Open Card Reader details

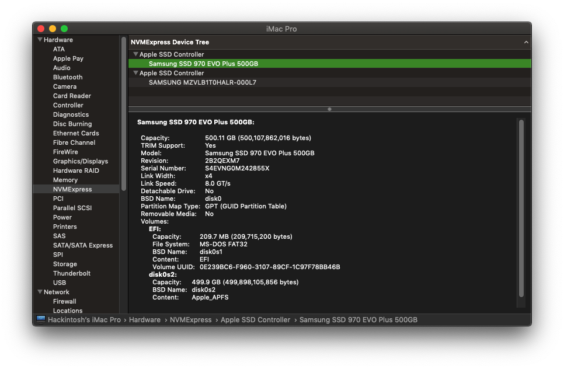(72, 96)
